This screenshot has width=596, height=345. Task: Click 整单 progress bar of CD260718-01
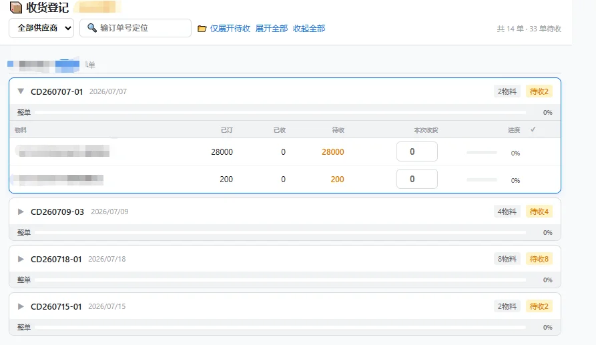point(280,280)
